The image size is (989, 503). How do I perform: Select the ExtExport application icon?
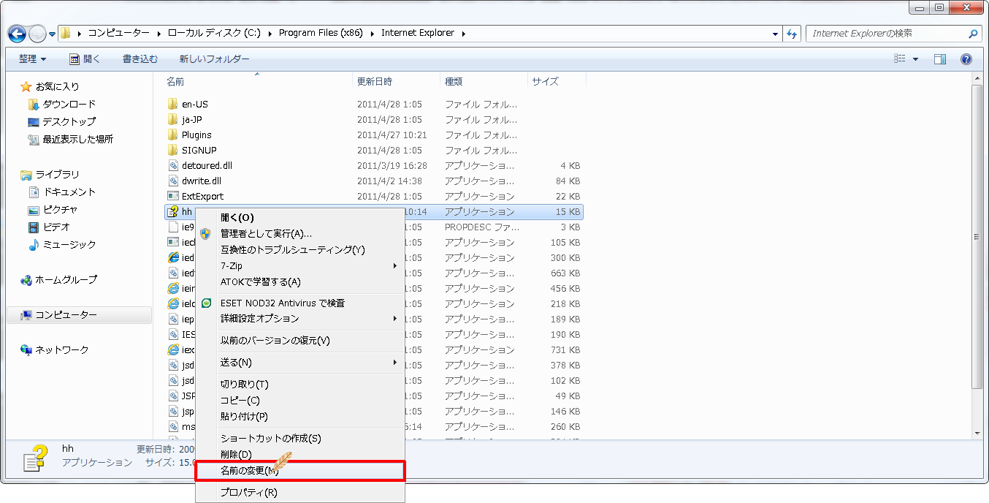pos(173,196)
